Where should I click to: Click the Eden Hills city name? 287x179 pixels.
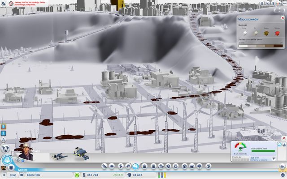[33, 175]
